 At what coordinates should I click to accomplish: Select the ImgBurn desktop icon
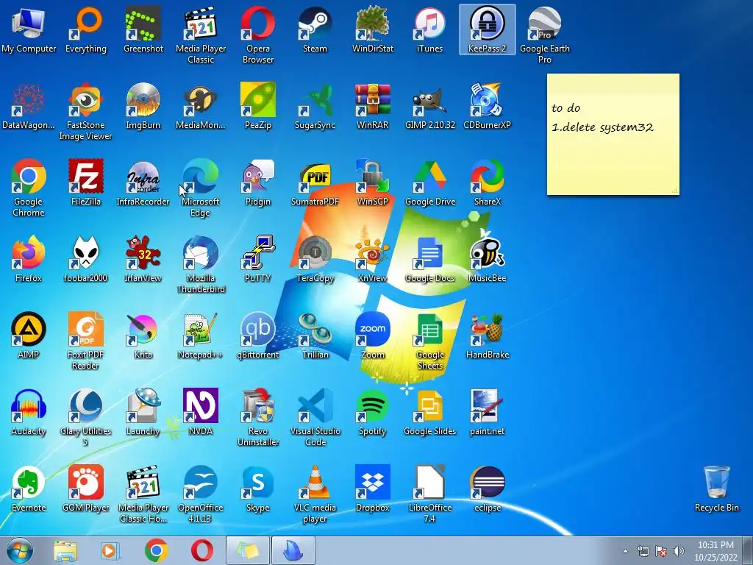(143, 106)
